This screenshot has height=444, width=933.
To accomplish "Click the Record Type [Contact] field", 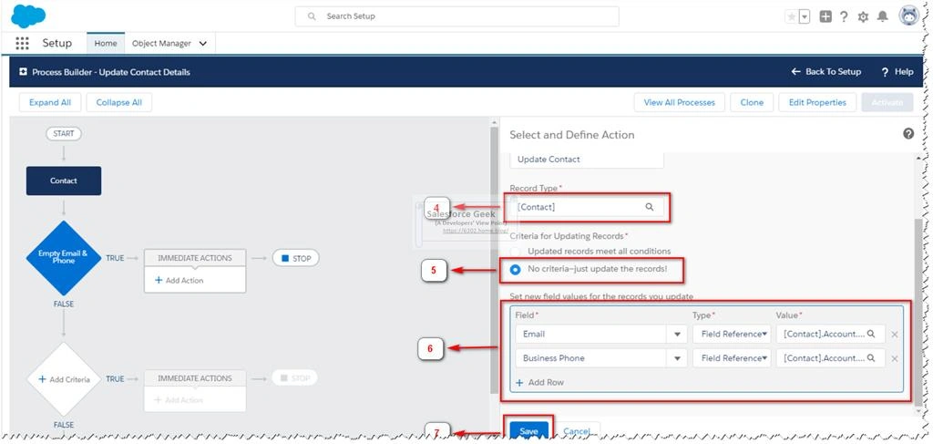I will [x=587, y=207].
